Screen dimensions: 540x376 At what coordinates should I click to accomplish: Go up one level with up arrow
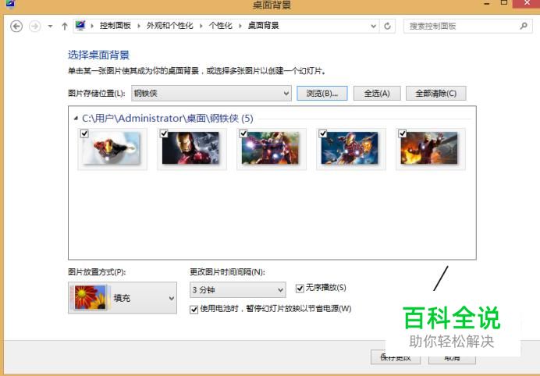(x=65, y=27)
